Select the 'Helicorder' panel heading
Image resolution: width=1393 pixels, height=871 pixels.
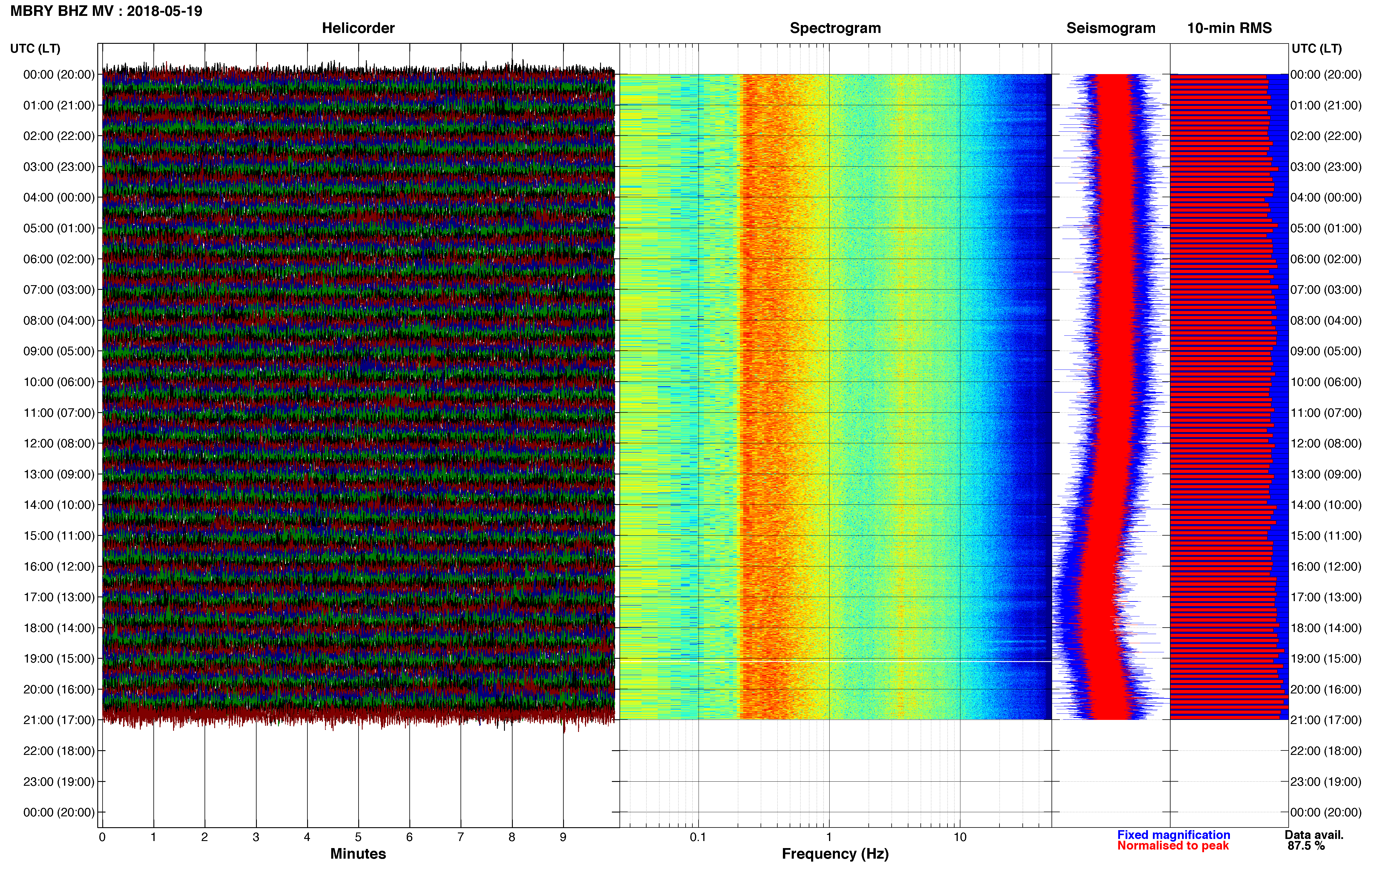click(358, 28)
